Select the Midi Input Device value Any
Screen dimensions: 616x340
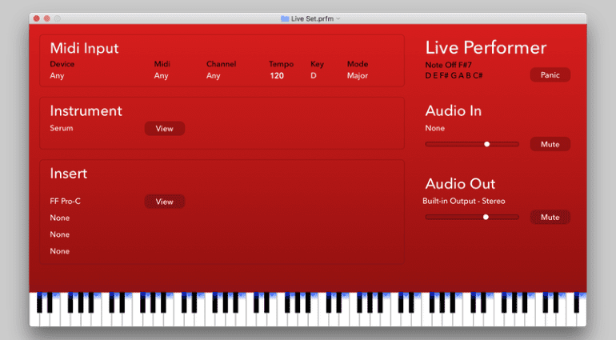[57, 76]
